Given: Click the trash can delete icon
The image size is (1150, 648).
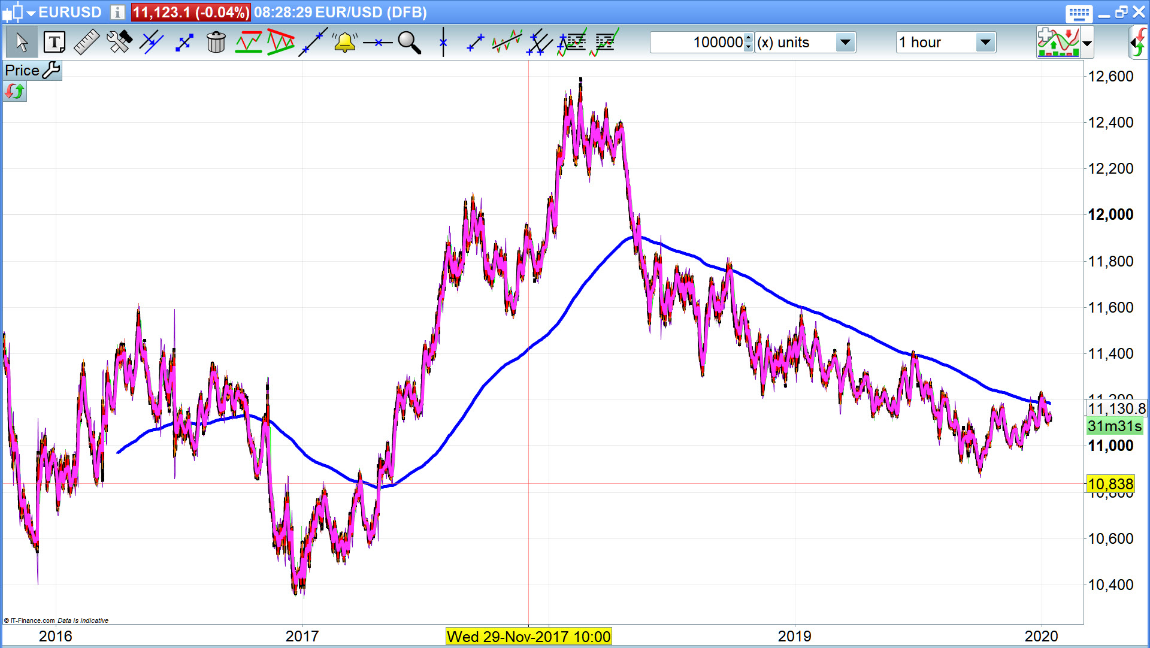Looking at the screenshot, I should [x=216, y=43].
